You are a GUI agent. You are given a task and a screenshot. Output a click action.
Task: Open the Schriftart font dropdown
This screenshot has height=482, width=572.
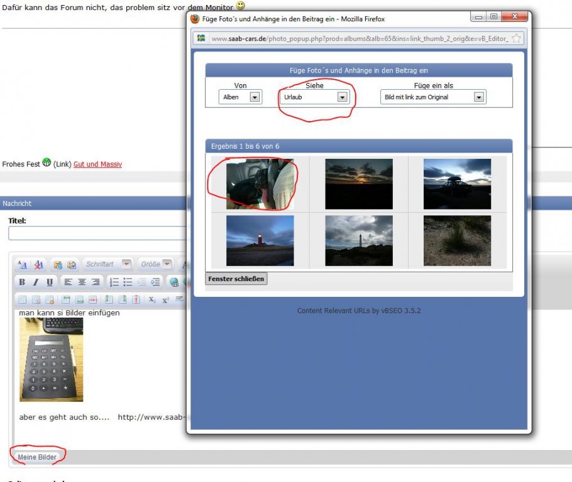(x=107, y=264)
